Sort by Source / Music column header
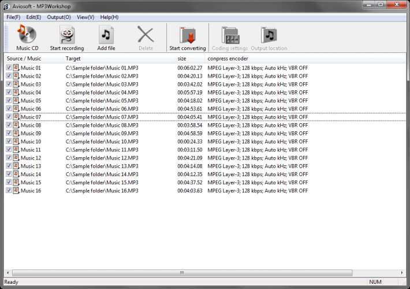This screenshot has height=289, width=410. tap(33, 58)
